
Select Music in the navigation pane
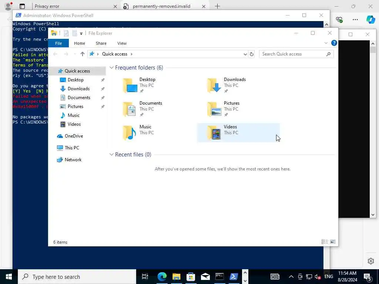click(74, 115)
